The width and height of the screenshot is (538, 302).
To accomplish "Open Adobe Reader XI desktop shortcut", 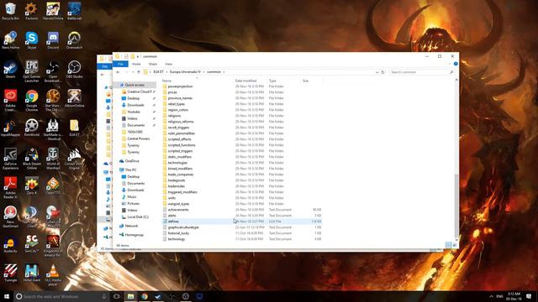I will [10, 188].
